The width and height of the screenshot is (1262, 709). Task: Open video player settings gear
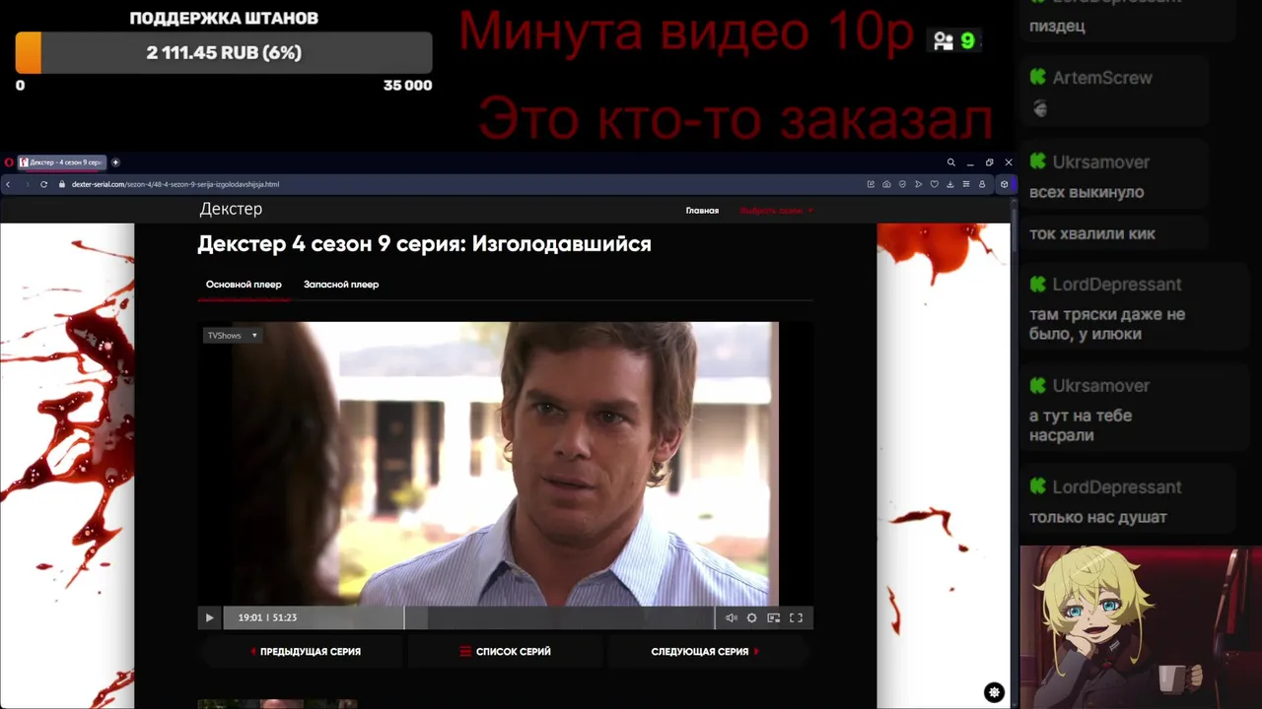pyautogui.click(x=751, y=617)
